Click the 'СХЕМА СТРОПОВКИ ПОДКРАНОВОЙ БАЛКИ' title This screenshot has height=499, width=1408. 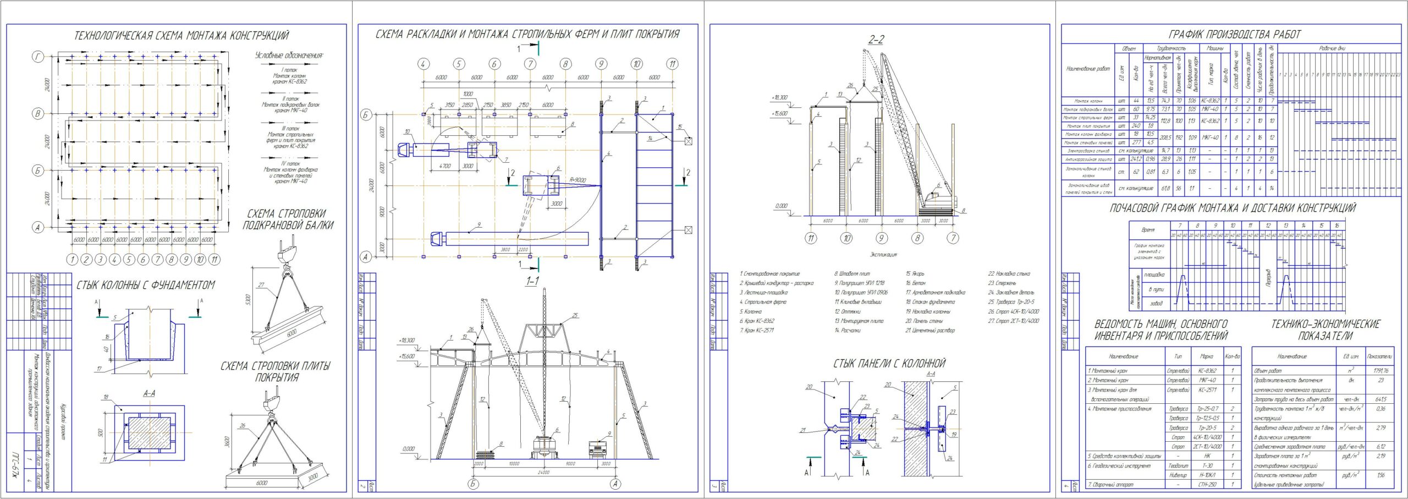pyautogui.click(x=288, y=219)
